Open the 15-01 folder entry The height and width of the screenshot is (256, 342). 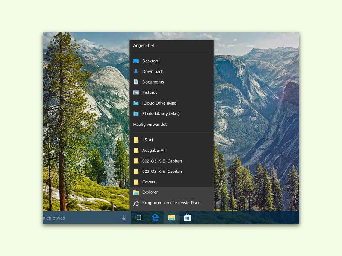171,140
